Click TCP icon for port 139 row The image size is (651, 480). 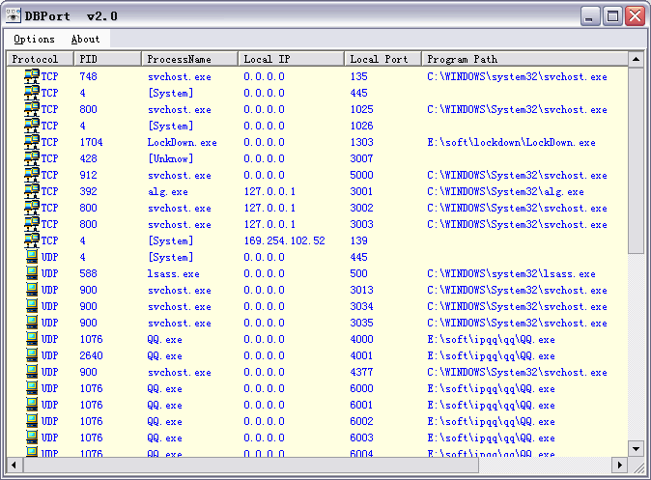coord(32,240)
